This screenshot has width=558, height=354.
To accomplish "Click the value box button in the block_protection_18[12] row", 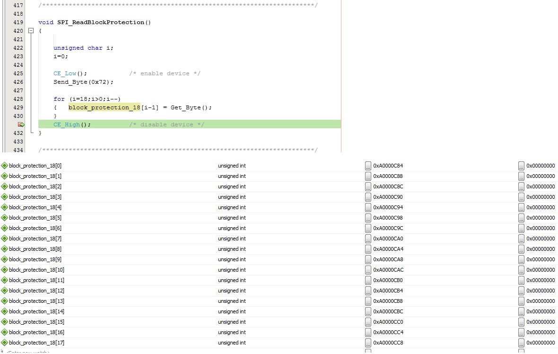I will pos(521,291).
